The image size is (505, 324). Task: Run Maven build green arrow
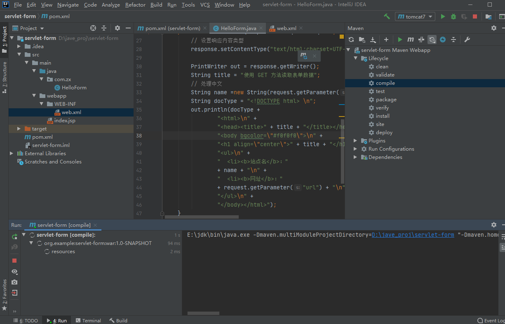pyautogui.click(x=400, y=40)
